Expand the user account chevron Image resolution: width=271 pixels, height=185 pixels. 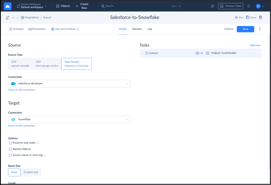(x=263, y=6)
